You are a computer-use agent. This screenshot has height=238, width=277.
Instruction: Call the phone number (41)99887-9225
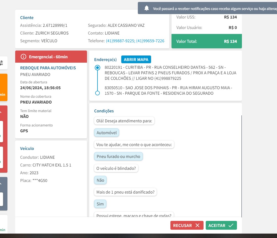pyautogui.click(x=120, y=41)
